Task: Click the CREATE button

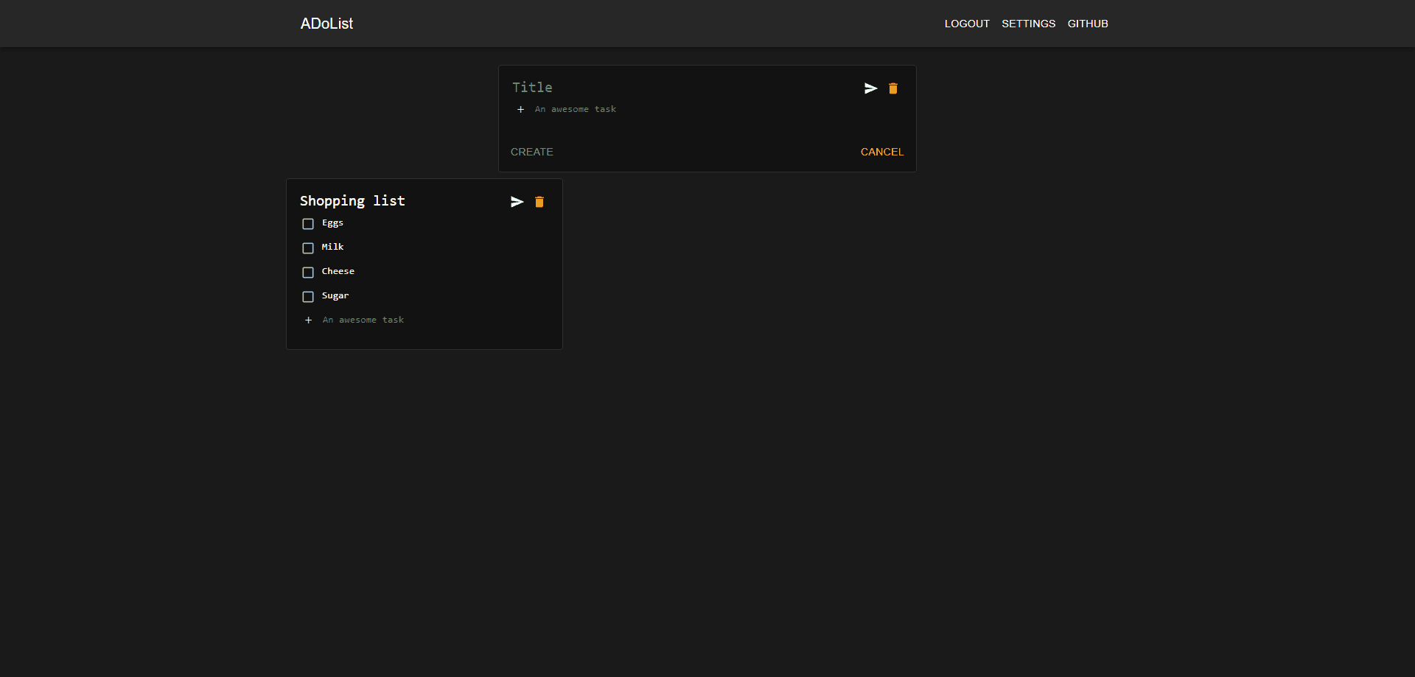Action: 531,152
